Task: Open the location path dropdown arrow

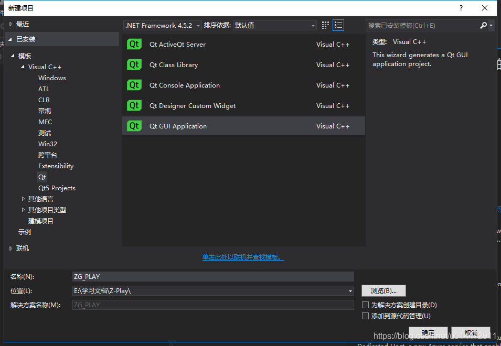Action: point(350,291)
